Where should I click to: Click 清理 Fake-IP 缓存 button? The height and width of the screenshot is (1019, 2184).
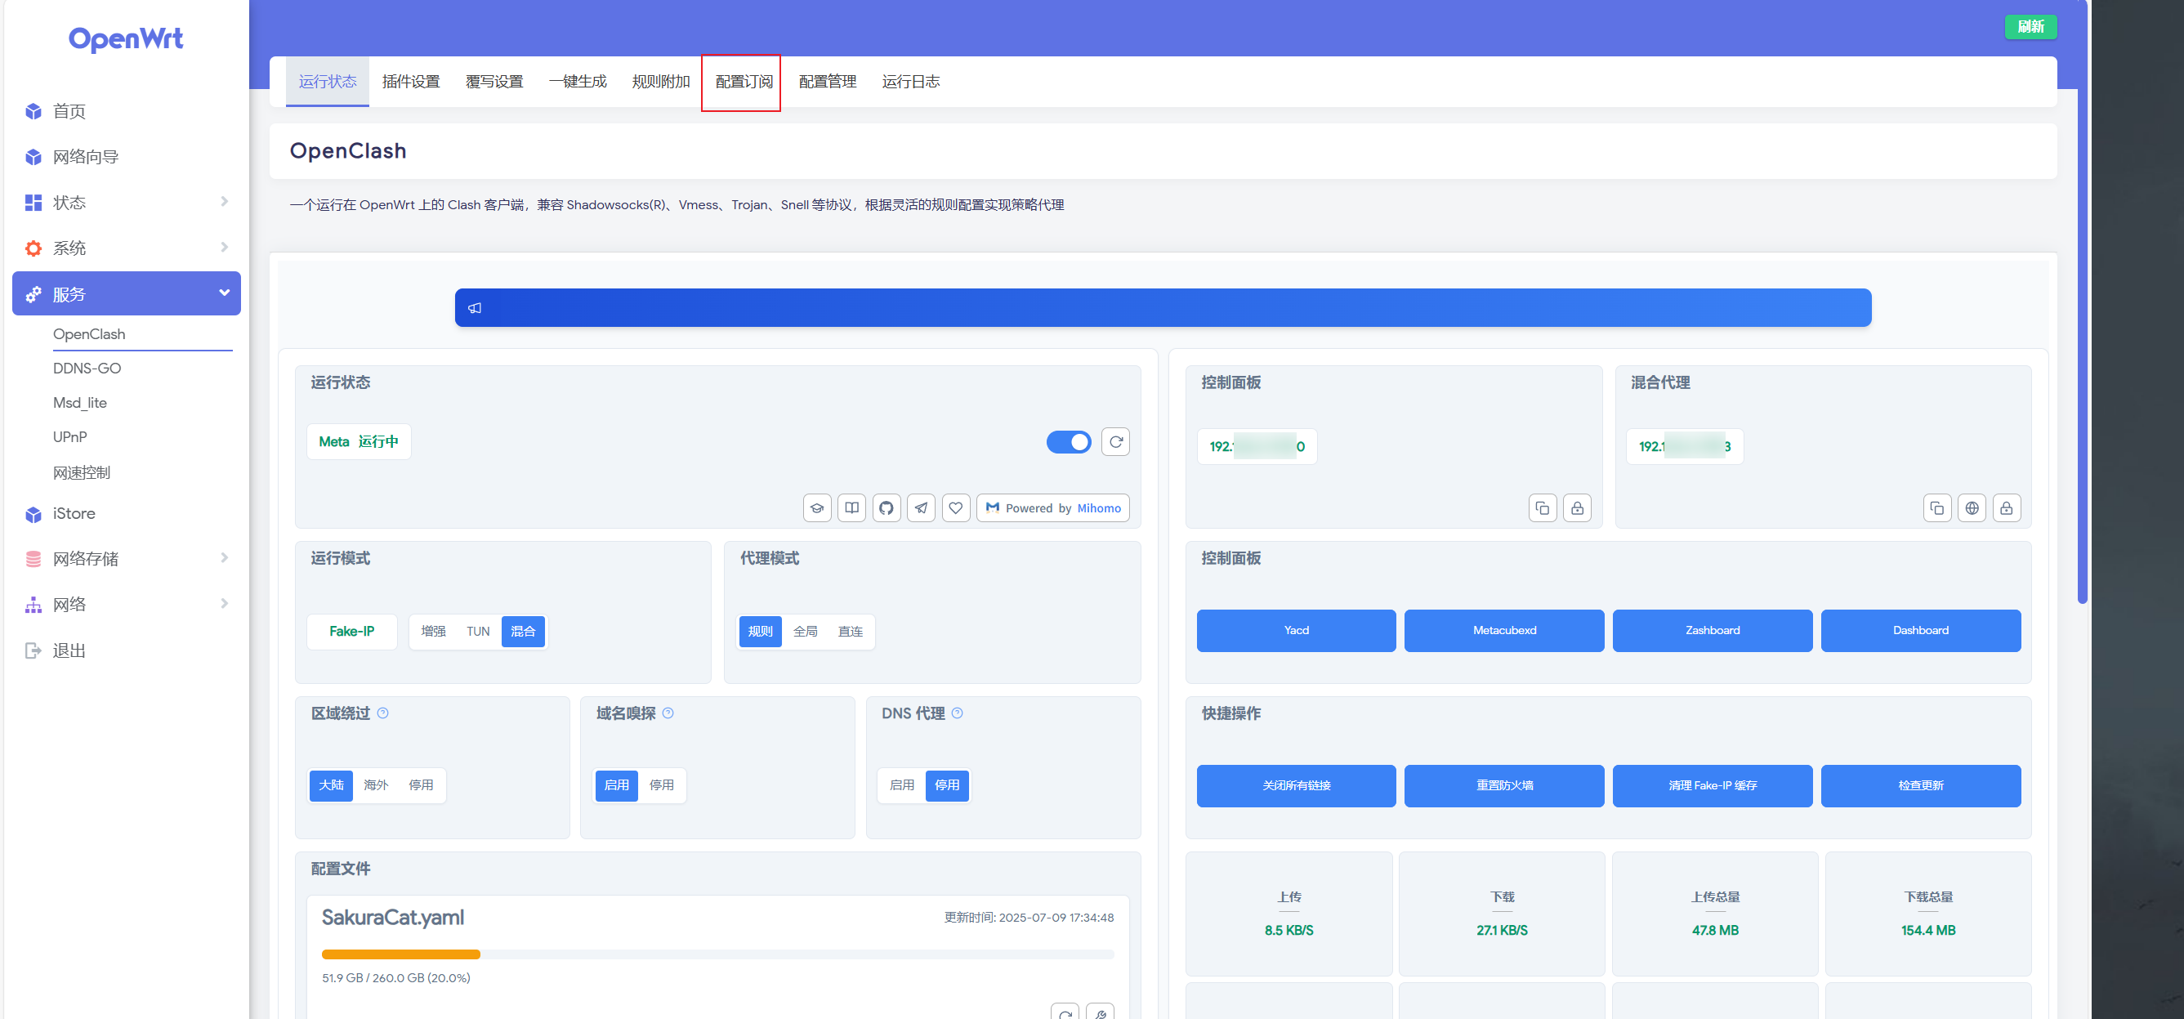(x=1713, y=786)
